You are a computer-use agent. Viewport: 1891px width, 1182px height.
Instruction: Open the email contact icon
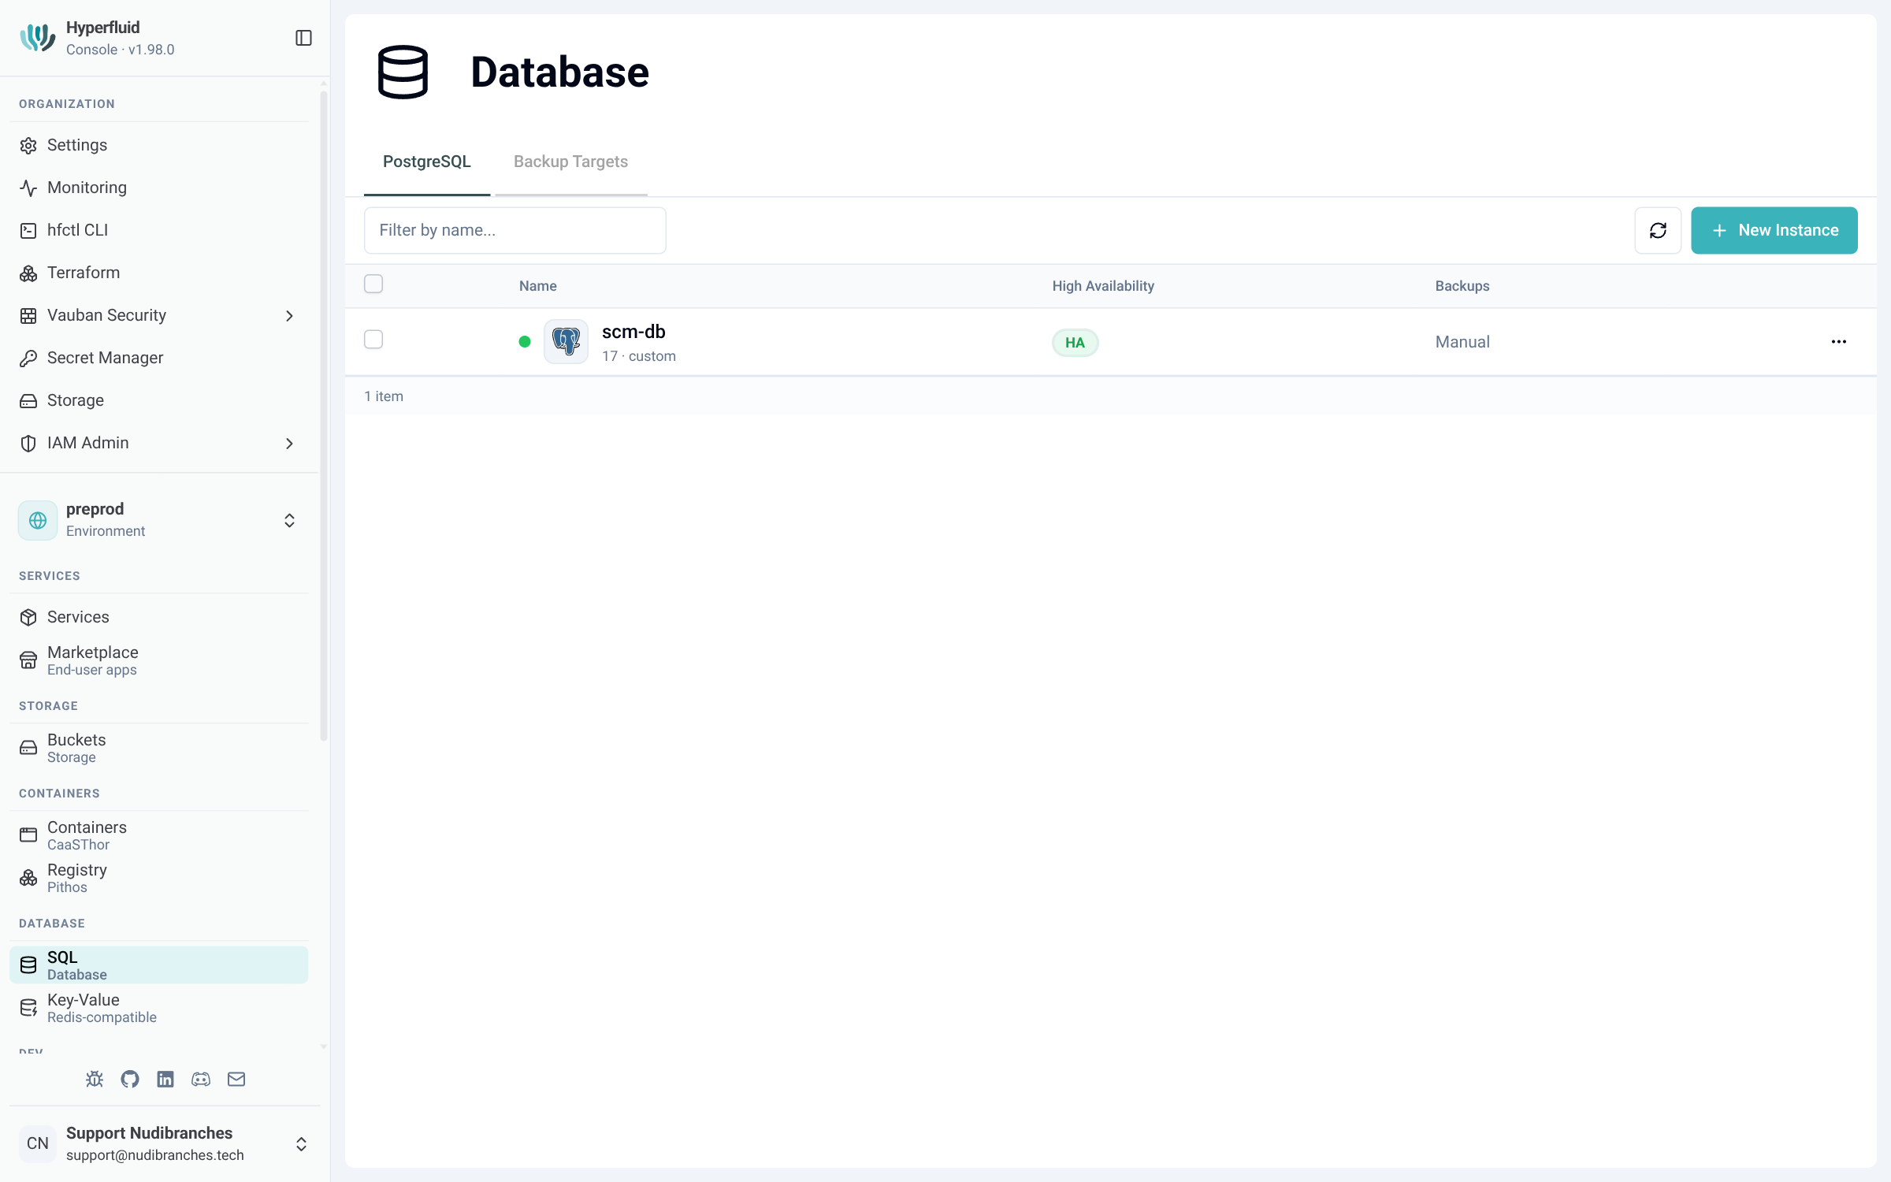click(x=236, y=1080)
